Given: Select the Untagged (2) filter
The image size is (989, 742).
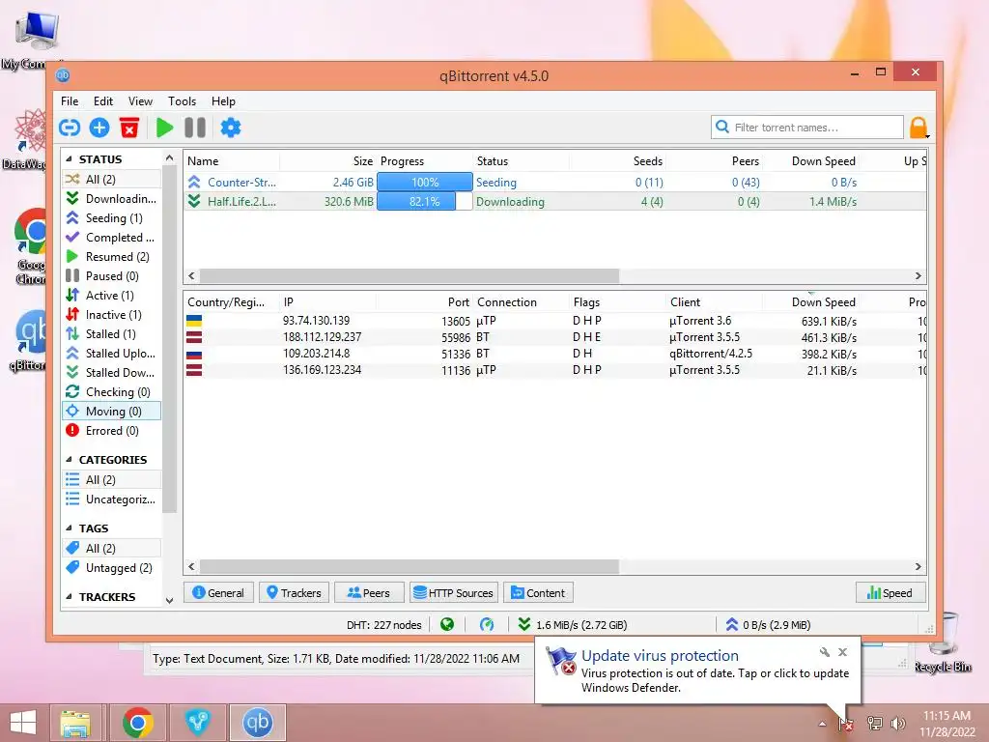Looking at the screenshot, I should pos(112,568).
